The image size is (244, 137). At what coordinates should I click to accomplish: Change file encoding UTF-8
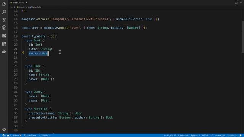(205, 135)
